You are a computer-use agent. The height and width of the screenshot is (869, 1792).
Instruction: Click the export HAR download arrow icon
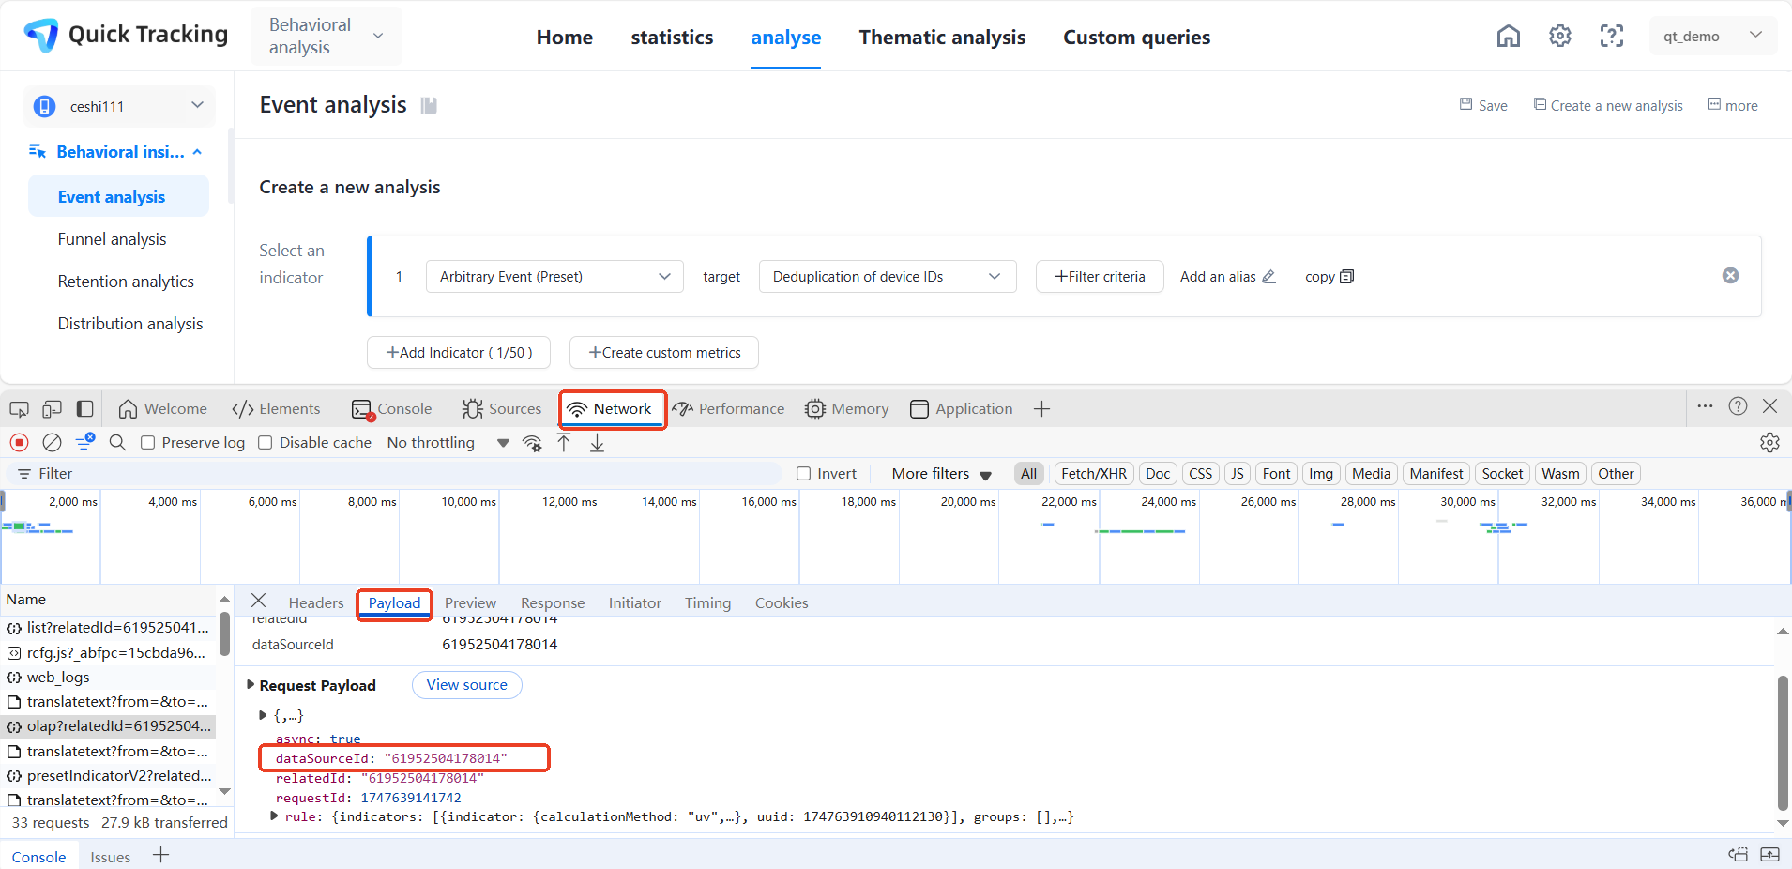coord(597,443)
